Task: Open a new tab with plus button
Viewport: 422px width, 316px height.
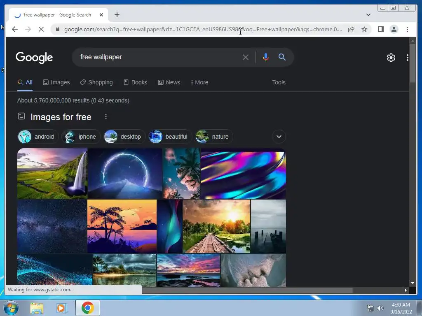Action: pos(117,15)
